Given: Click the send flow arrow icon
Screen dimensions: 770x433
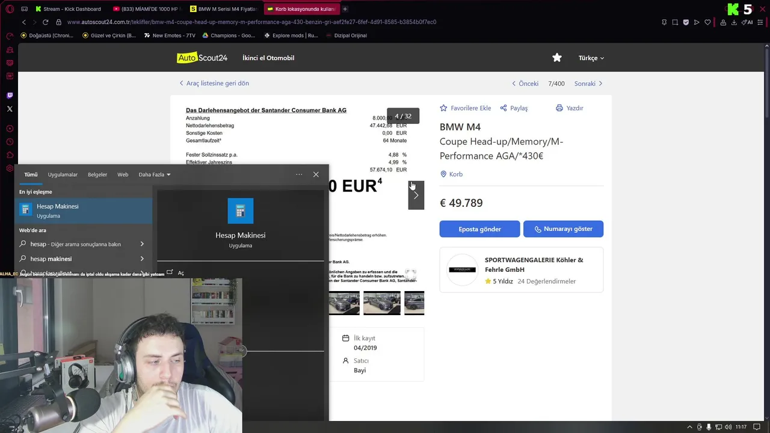Looking at the screenshot, I should tap(697, 22).
